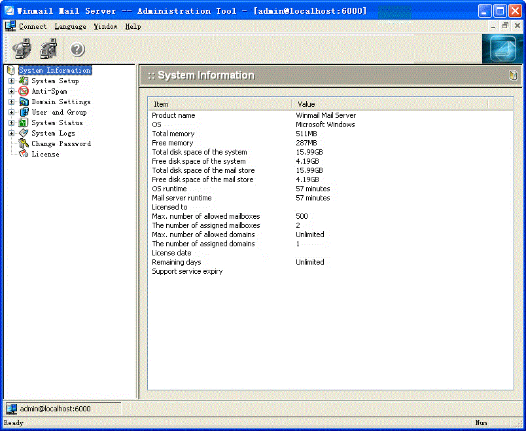Image resolution: width=526 pixels, height=431 pixels.
Task: Open the Connect menu
Action: pos(33,27)
